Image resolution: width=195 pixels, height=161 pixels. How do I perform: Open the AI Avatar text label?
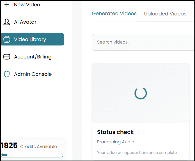(25, 22)
